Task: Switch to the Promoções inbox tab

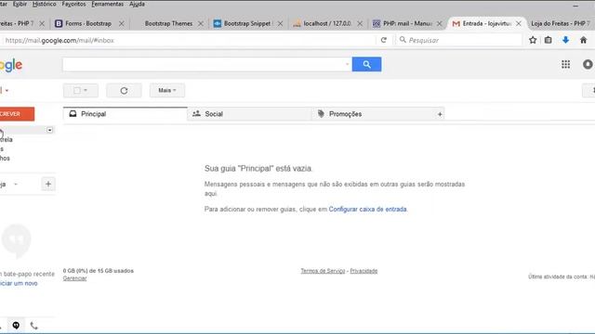Action: (x=374, y=114)
